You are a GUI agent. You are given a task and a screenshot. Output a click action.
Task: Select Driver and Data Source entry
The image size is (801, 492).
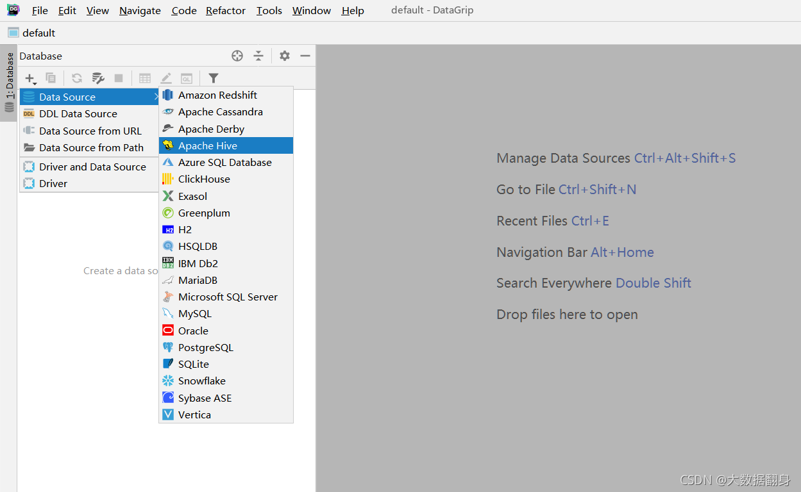point(89,167)
